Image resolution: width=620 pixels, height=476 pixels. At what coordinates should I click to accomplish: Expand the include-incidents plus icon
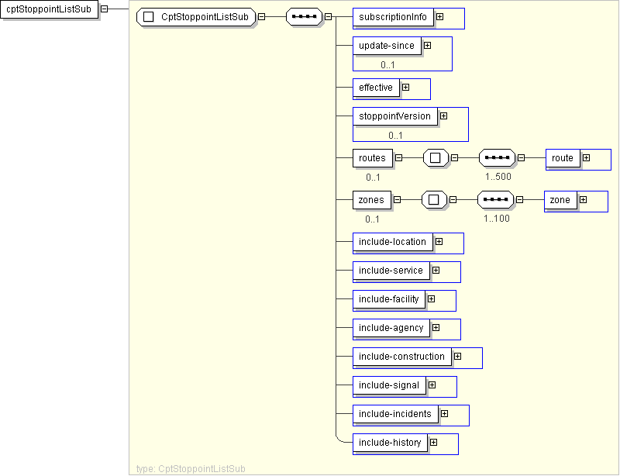coord(444,414)
